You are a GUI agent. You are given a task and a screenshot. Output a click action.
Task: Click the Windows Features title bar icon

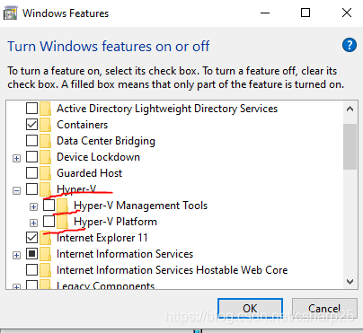[10, 13]
